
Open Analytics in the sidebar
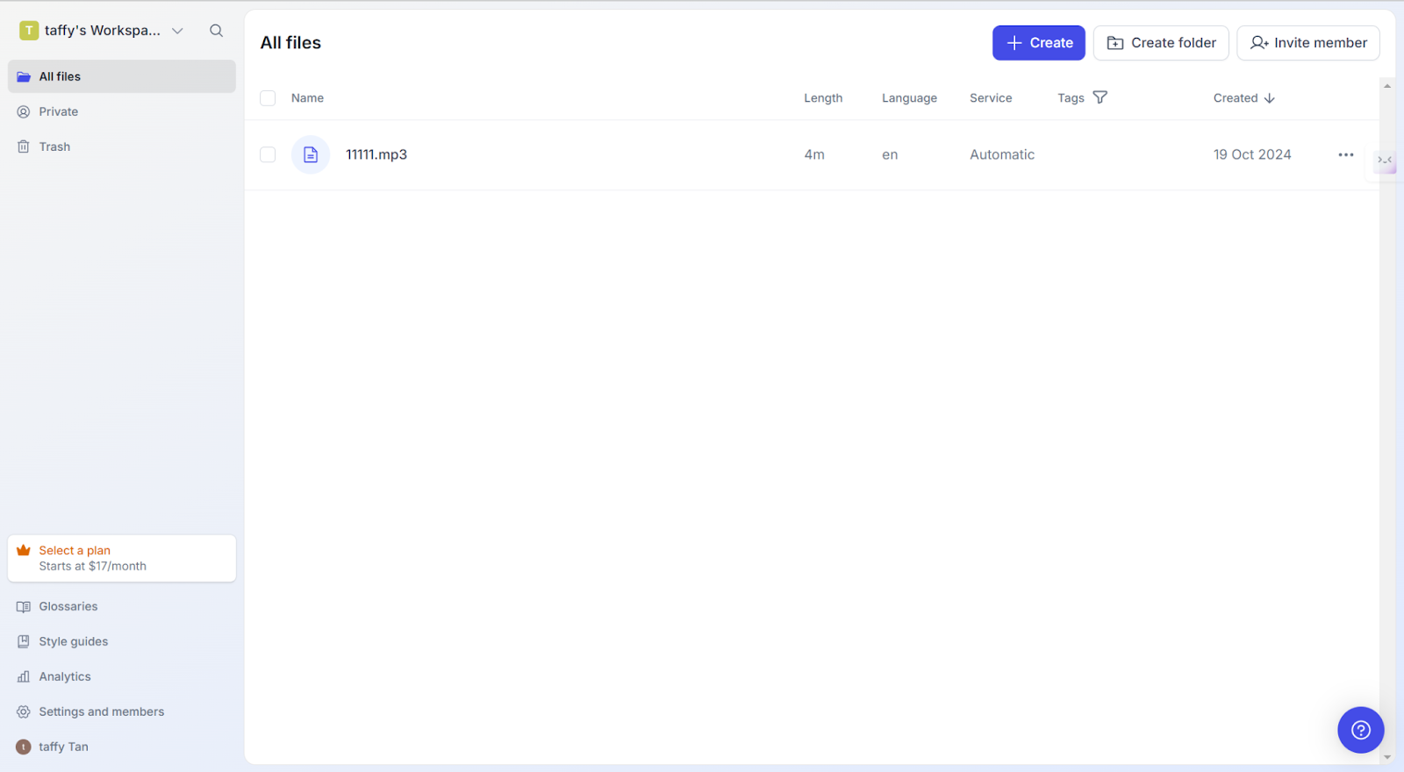122,676
